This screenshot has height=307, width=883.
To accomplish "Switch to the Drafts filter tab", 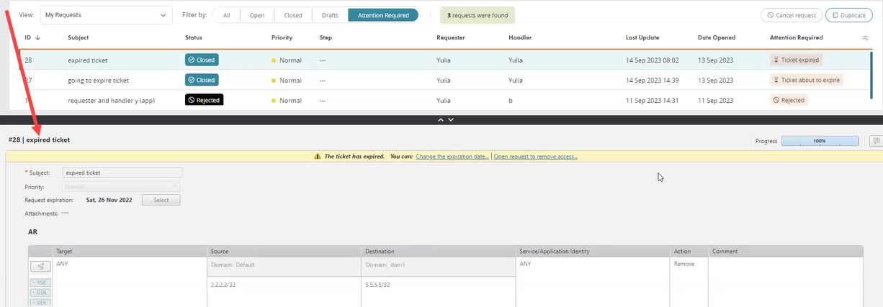I will [330, 15].
